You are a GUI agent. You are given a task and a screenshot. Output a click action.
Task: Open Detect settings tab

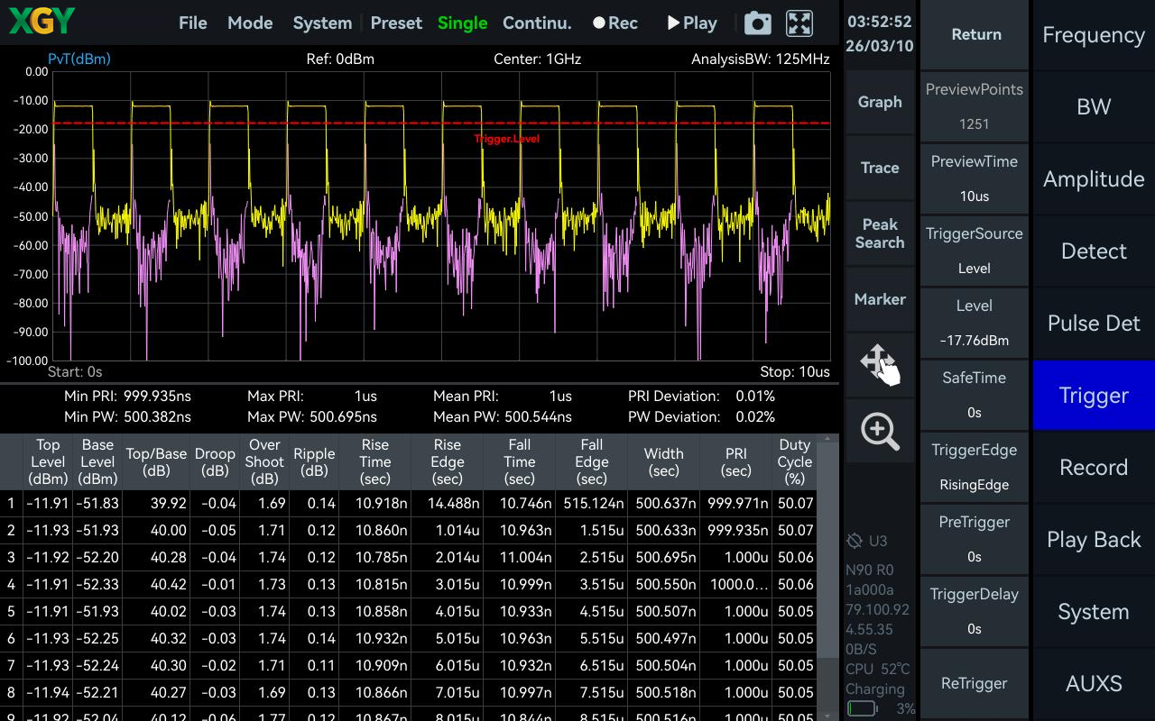[1094, 251]
